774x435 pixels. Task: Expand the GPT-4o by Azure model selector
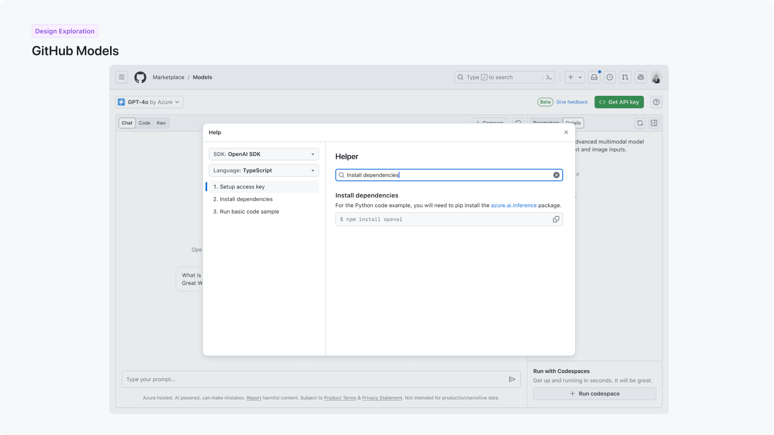[x=149, y=102]
